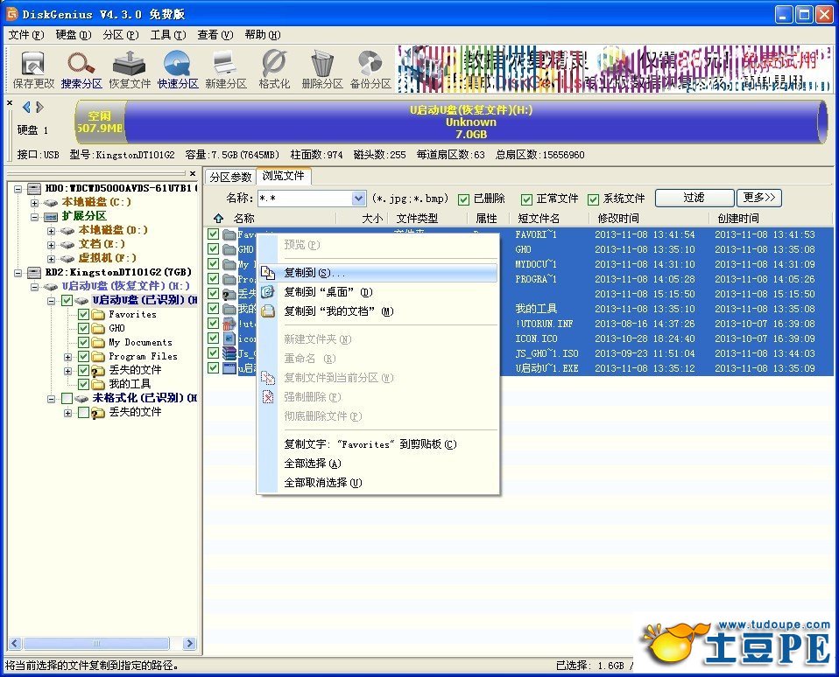The image size is (839, 677).
Task: Collapse the 扩展分区 extended partition node
Action: tap(36, 216)
